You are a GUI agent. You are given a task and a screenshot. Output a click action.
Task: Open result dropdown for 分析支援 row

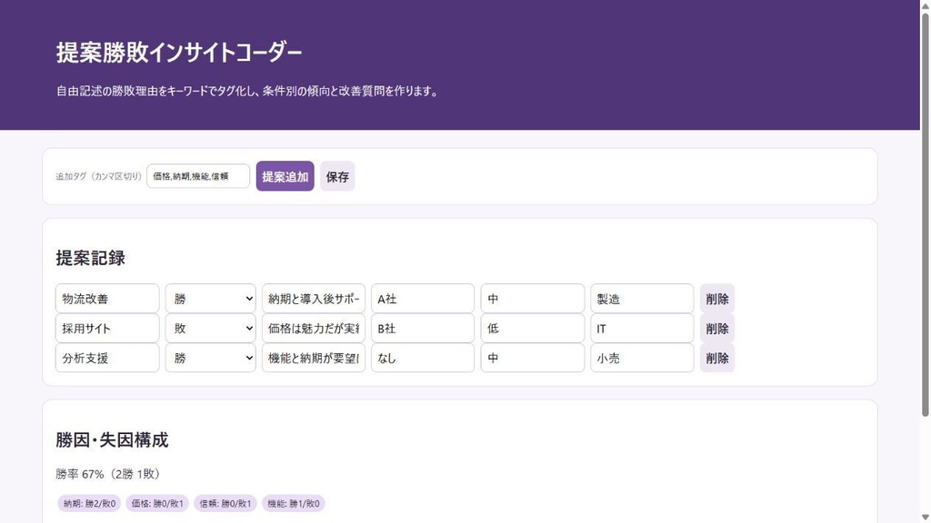211,358
